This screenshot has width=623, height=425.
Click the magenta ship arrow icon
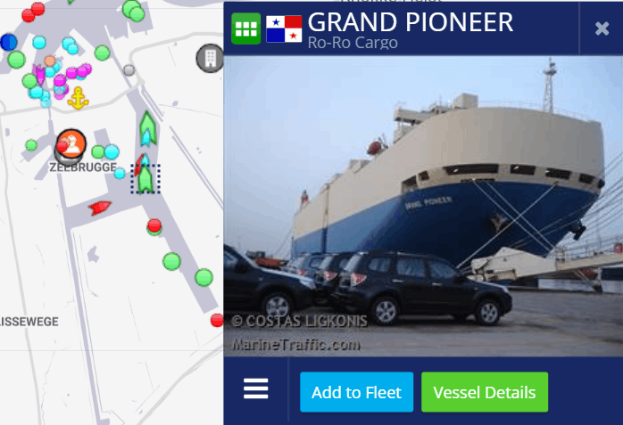click(39, 74)
